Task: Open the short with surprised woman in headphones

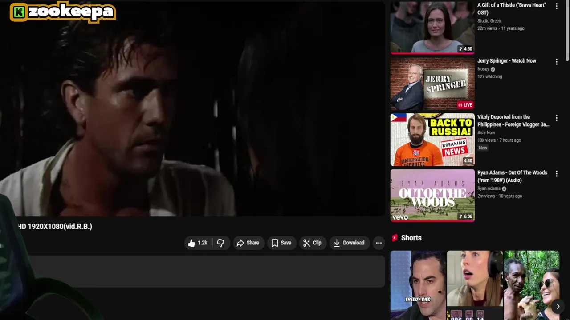Action: click(475, 285)
